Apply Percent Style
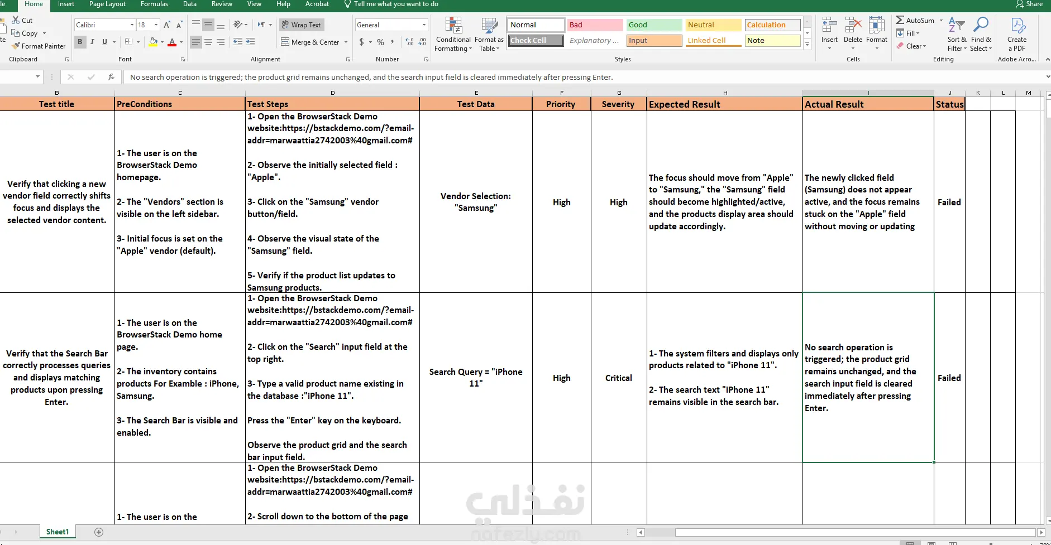 pos(380,42)
